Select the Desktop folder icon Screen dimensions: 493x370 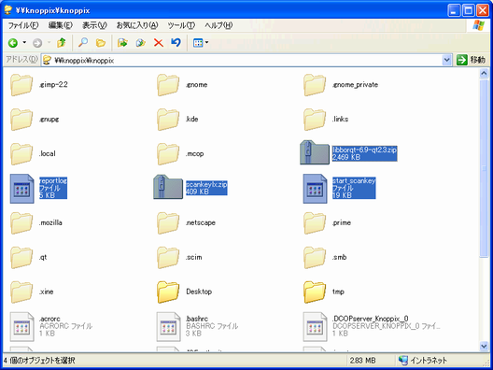168,292
